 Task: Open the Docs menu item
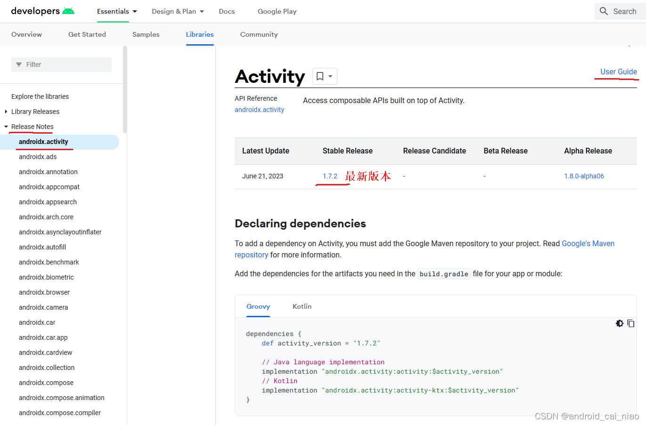pos(227,11)
